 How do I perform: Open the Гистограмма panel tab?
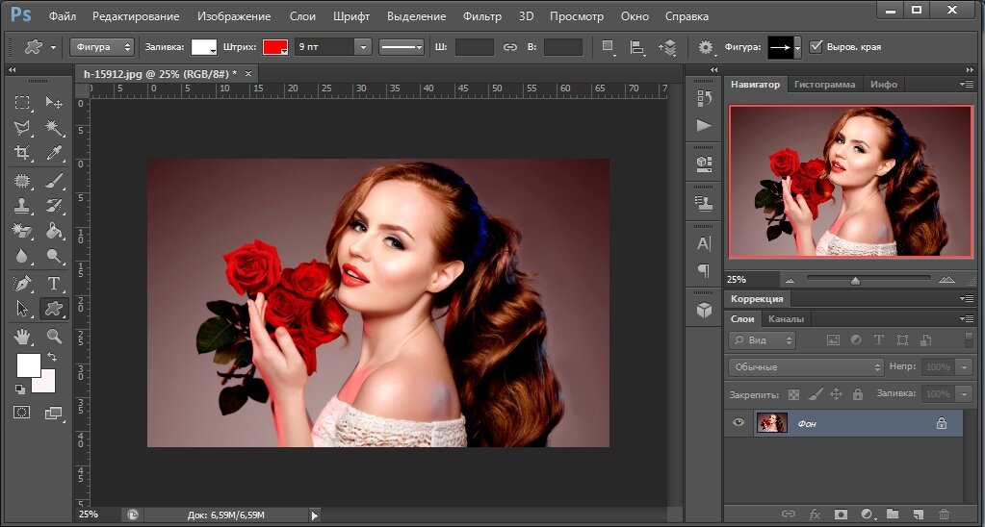click(x=823, y=84)
